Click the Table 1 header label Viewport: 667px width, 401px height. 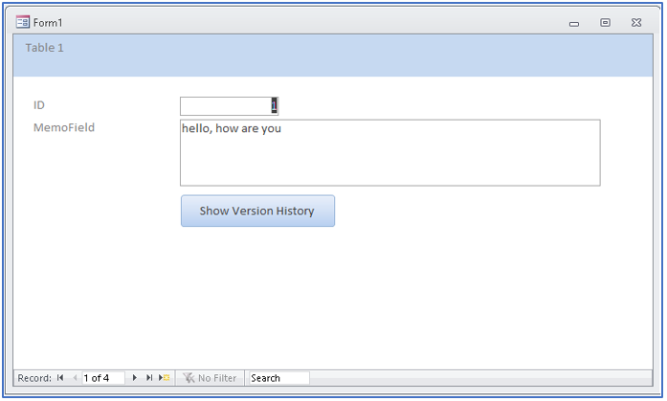point(44,48)
